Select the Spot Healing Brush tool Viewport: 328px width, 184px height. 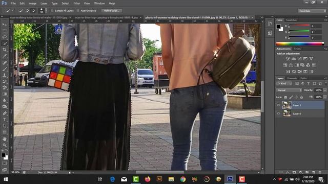point(5,62)
